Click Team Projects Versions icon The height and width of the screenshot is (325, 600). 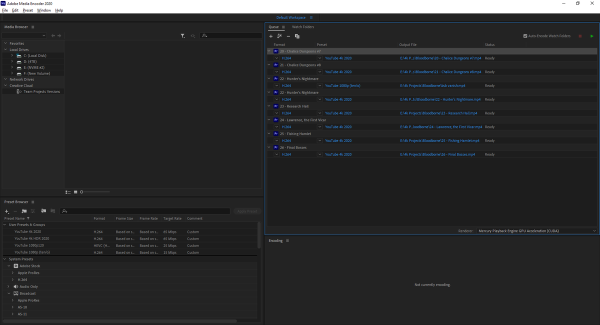(19, 91)
